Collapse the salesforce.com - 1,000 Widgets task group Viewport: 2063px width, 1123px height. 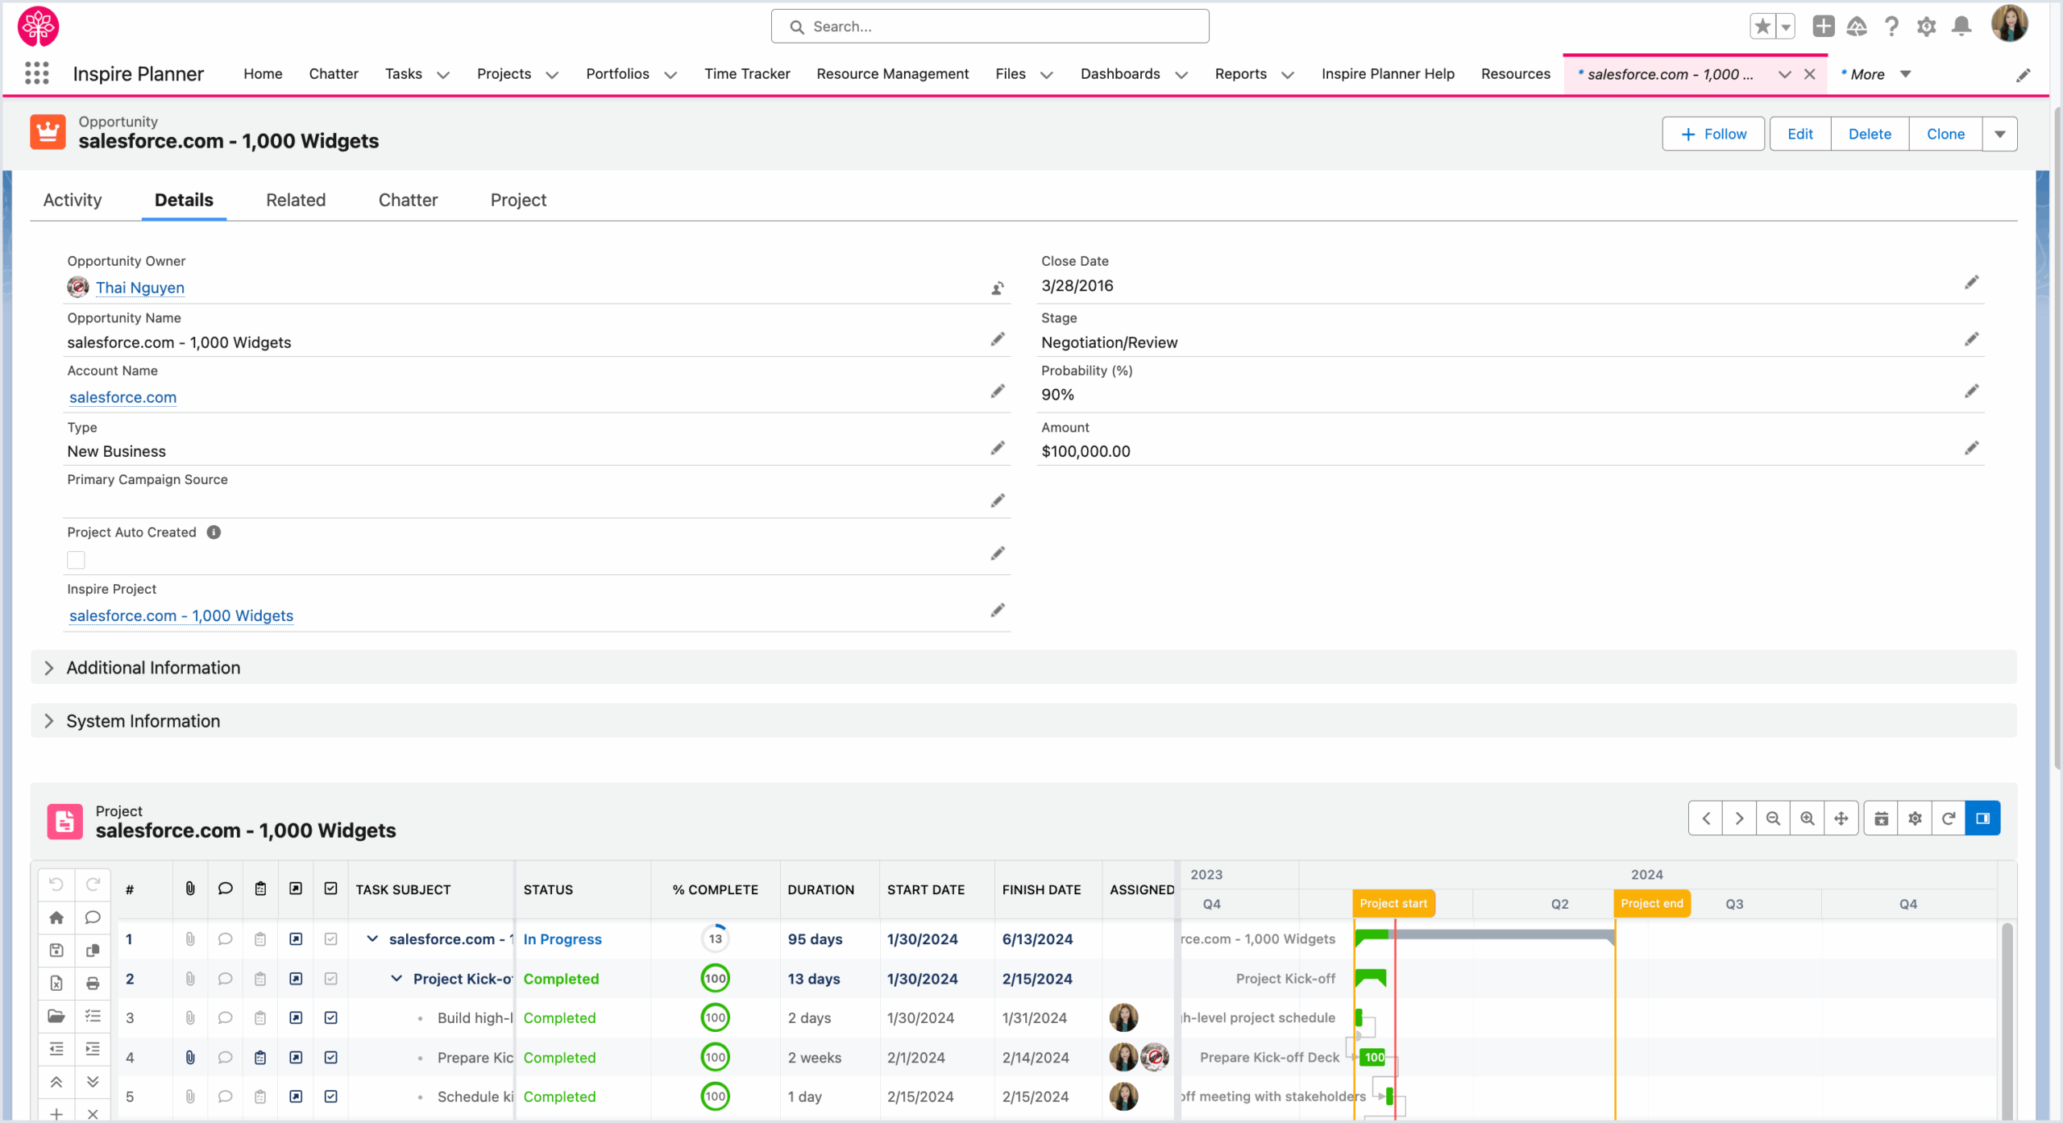click(372, 939)
